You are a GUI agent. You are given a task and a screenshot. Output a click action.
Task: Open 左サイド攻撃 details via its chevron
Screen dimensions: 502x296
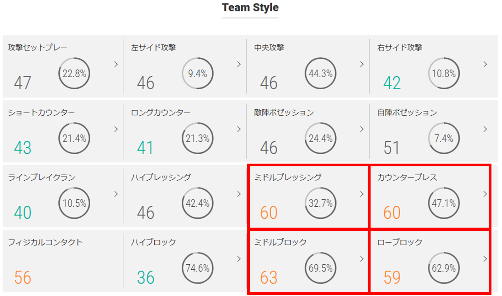click(x=239, y=64)
